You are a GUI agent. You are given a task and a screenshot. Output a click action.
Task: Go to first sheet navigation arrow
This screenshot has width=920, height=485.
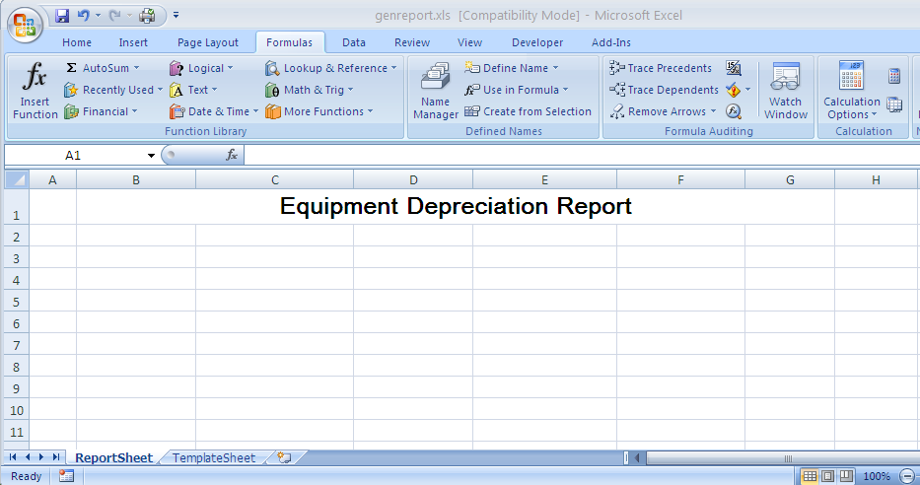(x=13, y=456)
